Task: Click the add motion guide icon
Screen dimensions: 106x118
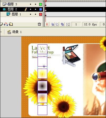Action: [x=6, y=24]
